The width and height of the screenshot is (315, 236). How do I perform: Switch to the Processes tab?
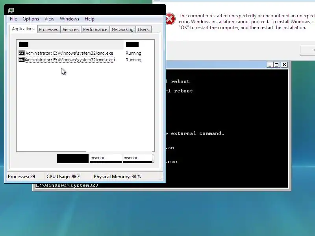(x=48, y=29)
